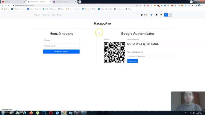Switch to the YouTube browser tab
This screenshot has height=115, width=205.
pyautogui.click(x=13, y=2)
